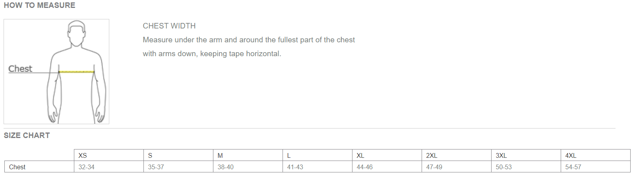Click the HOW TO MEASURE heading
The width and height of the screenshot is (637, 174).
(39, 6)
